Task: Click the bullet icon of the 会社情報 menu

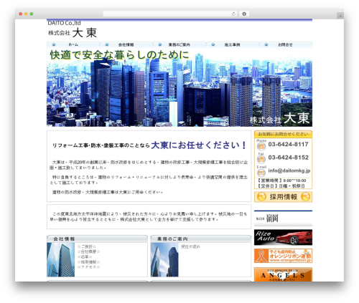Action: point(107,44)
